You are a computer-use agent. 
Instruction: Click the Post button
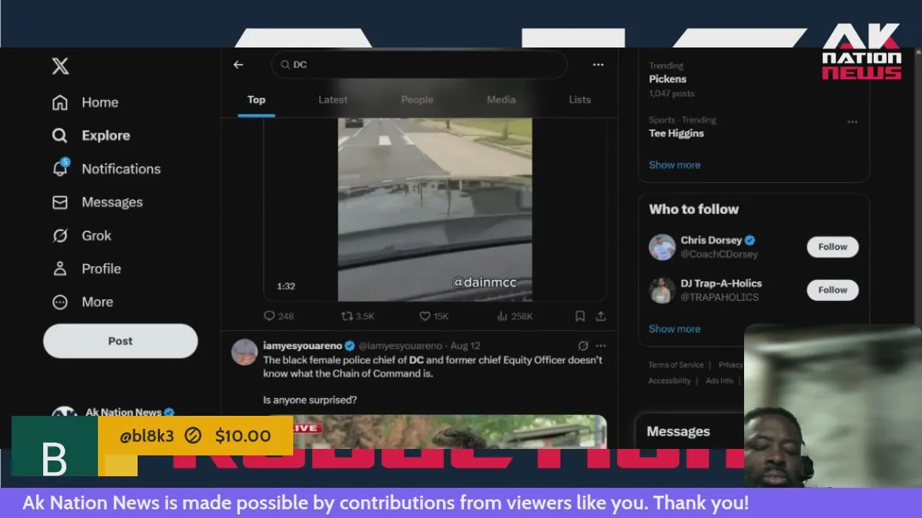120,341
